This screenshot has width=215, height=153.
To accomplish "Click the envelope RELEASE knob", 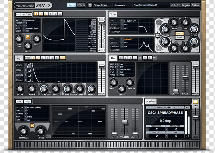I will [x=91, y=89].
